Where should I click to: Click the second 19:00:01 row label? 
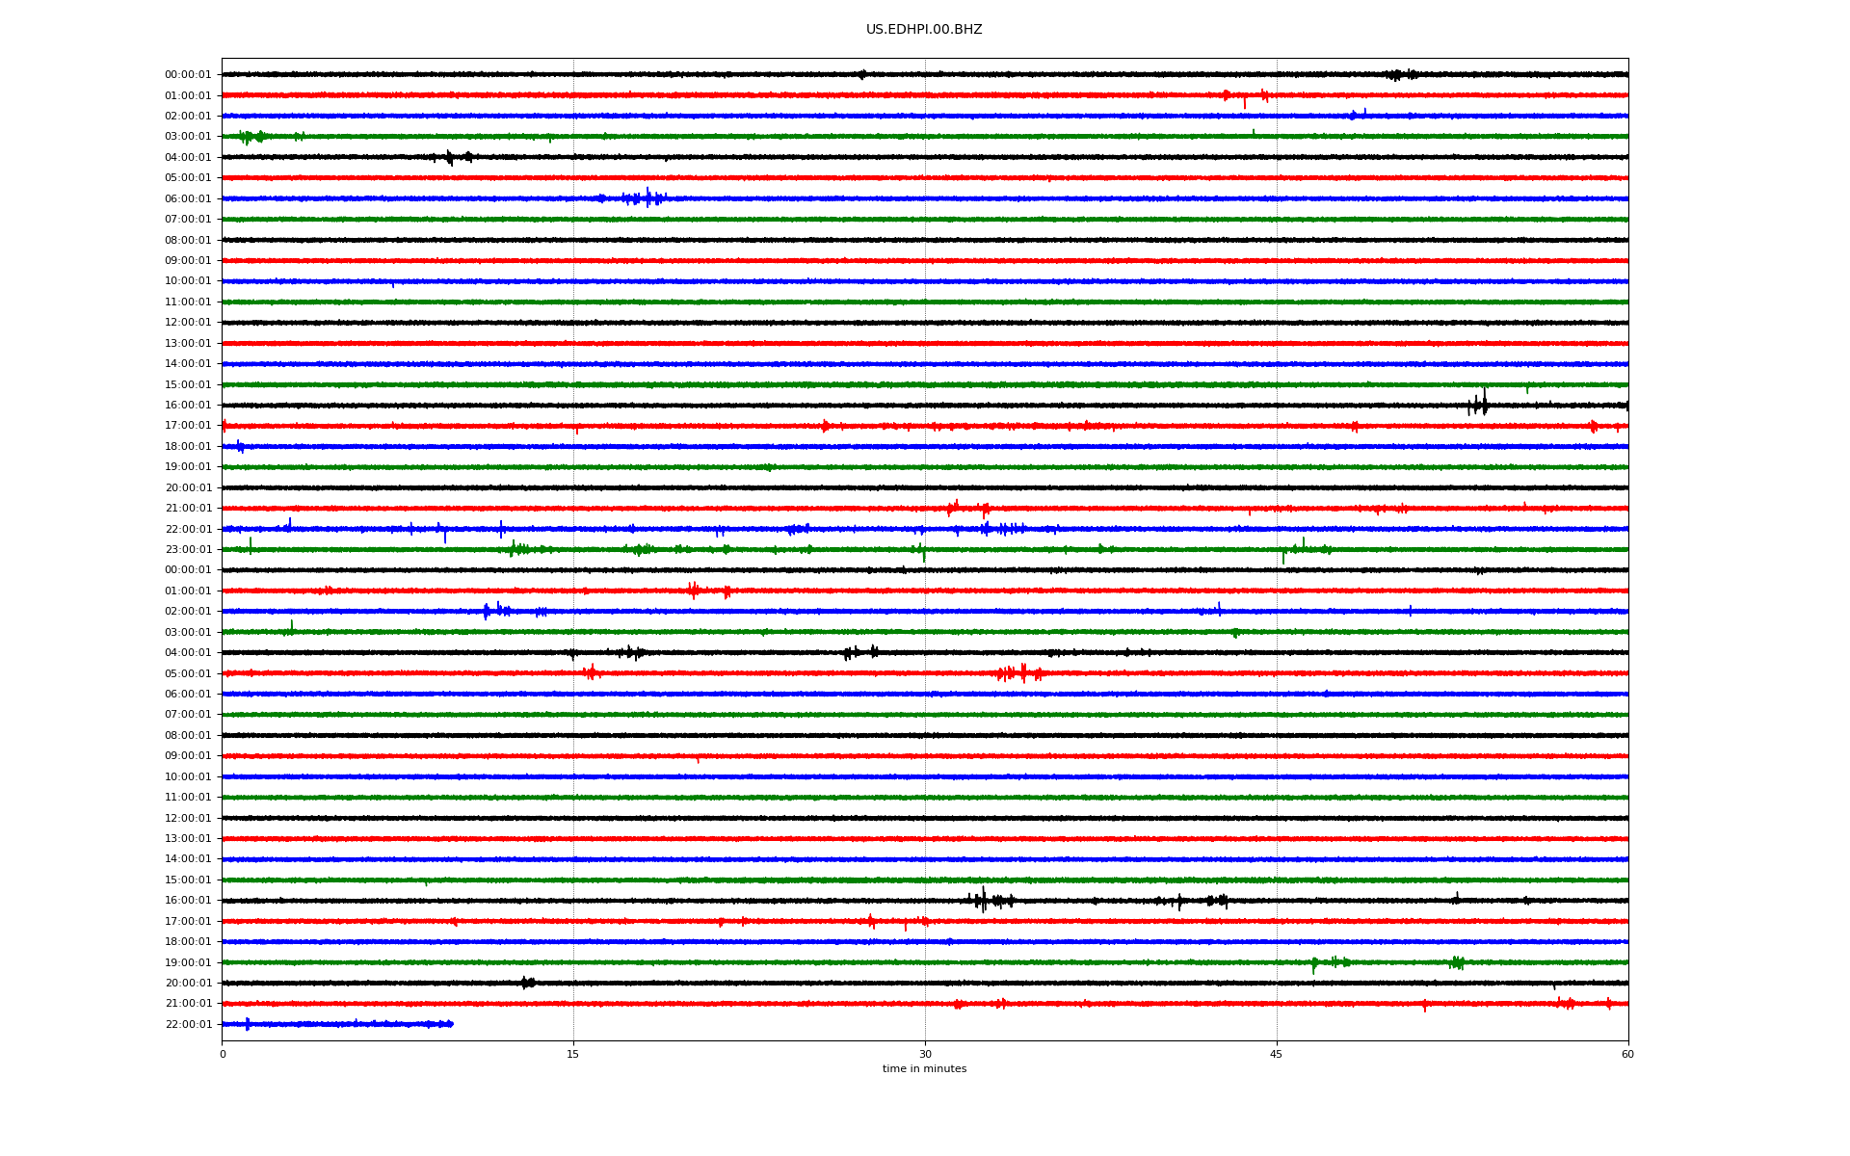(188, 963)
